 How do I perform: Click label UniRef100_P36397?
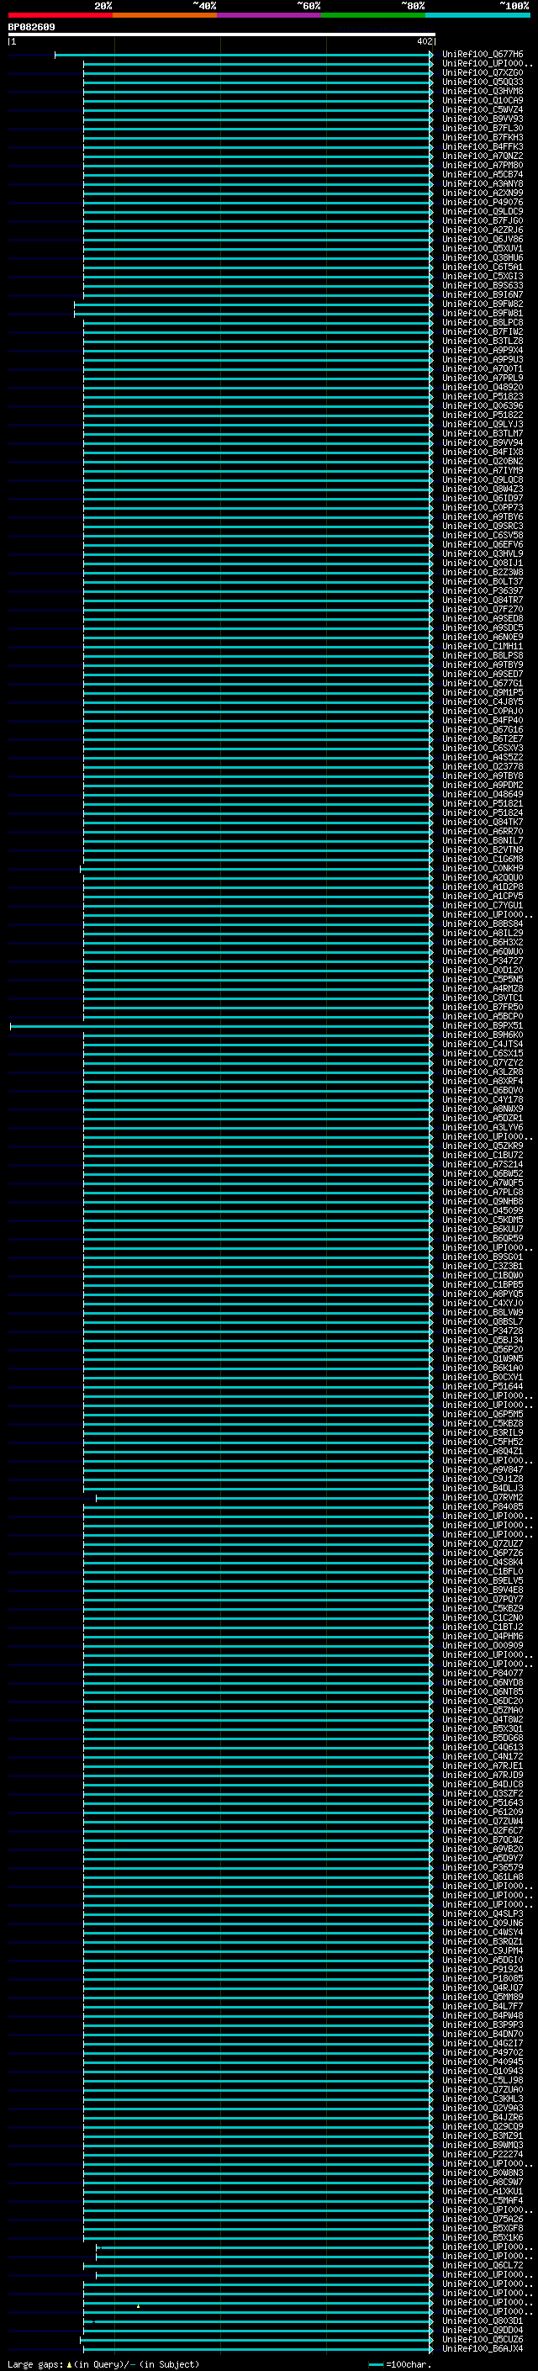pyautogui.click(x=483, y=591)
